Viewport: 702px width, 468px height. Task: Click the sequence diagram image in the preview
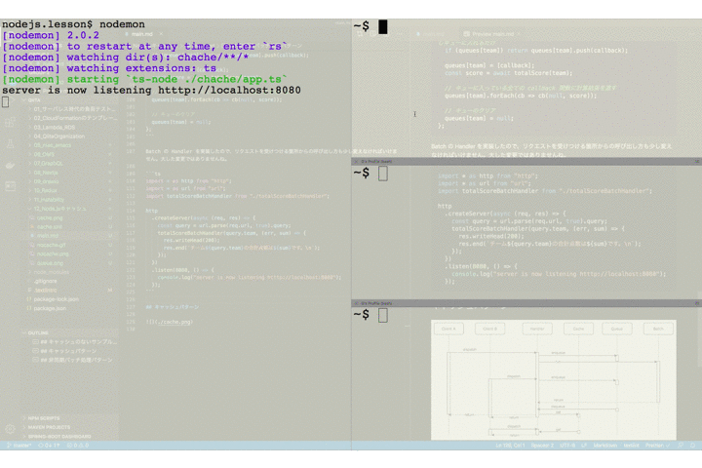click(x=554, y=380)
